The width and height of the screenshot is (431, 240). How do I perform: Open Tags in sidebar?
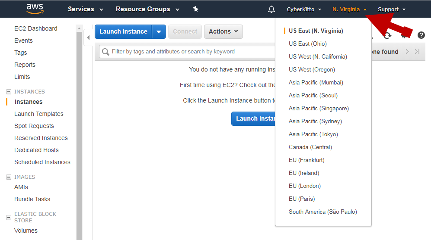point(21,53)
